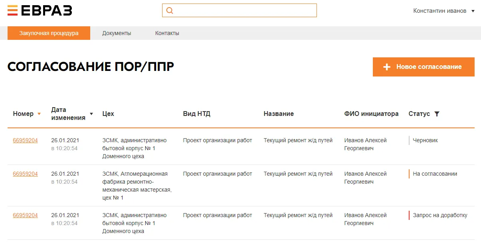Select the Запрос на доработку status cell

click(439, 215)
